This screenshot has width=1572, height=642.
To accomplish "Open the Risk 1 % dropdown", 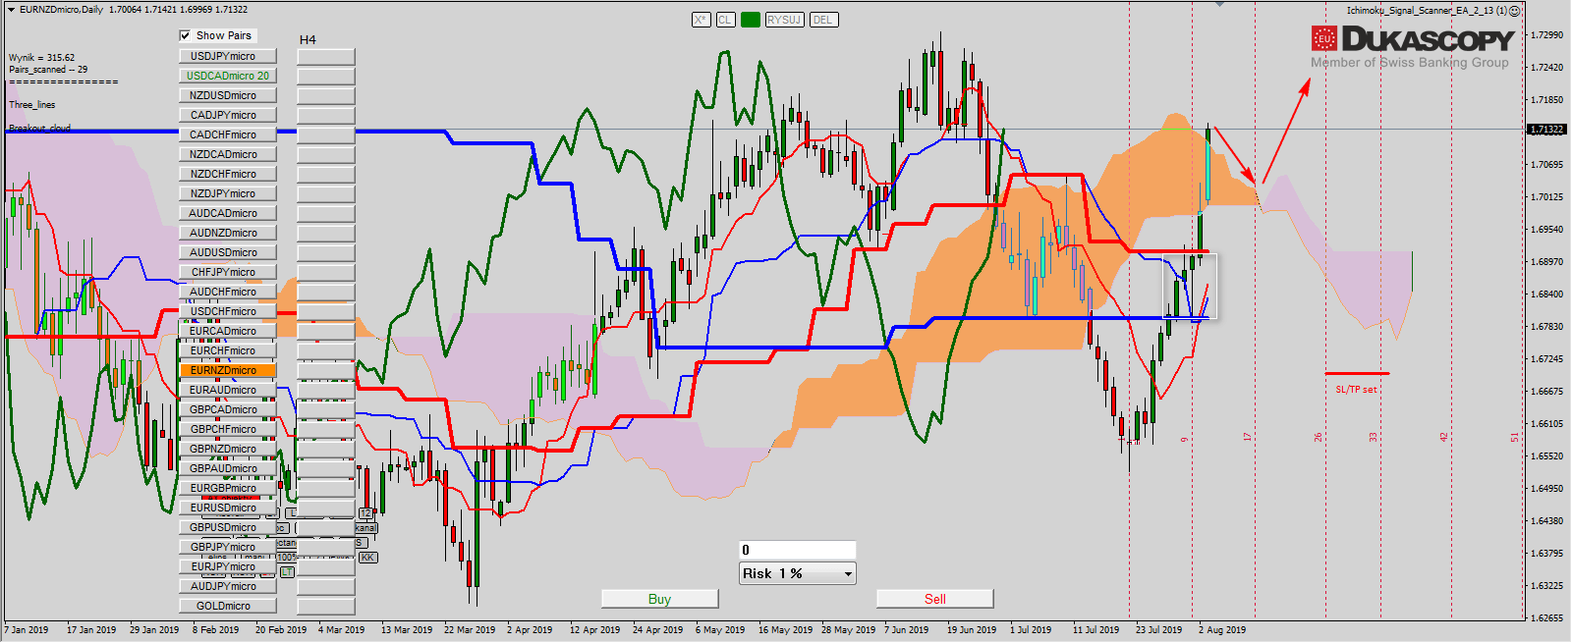I will click(x=796, y=573).
